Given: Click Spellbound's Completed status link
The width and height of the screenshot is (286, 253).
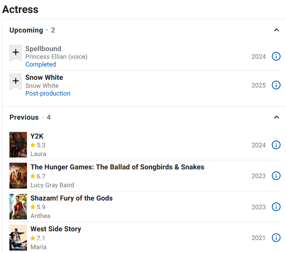Looking at the screenshot, I should [41, 64].
